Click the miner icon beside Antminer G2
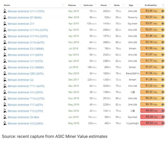The height and width of the screenshot is (141, 168). (x=5, y=80)
